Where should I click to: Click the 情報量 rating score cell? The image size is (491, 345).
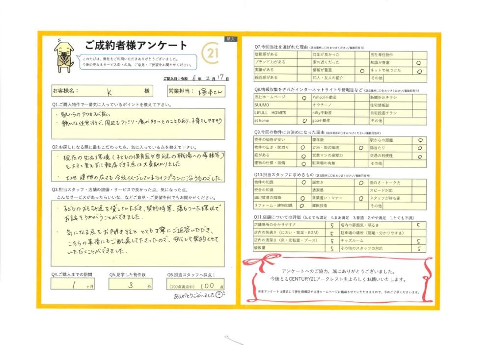[x=332, y=249]
